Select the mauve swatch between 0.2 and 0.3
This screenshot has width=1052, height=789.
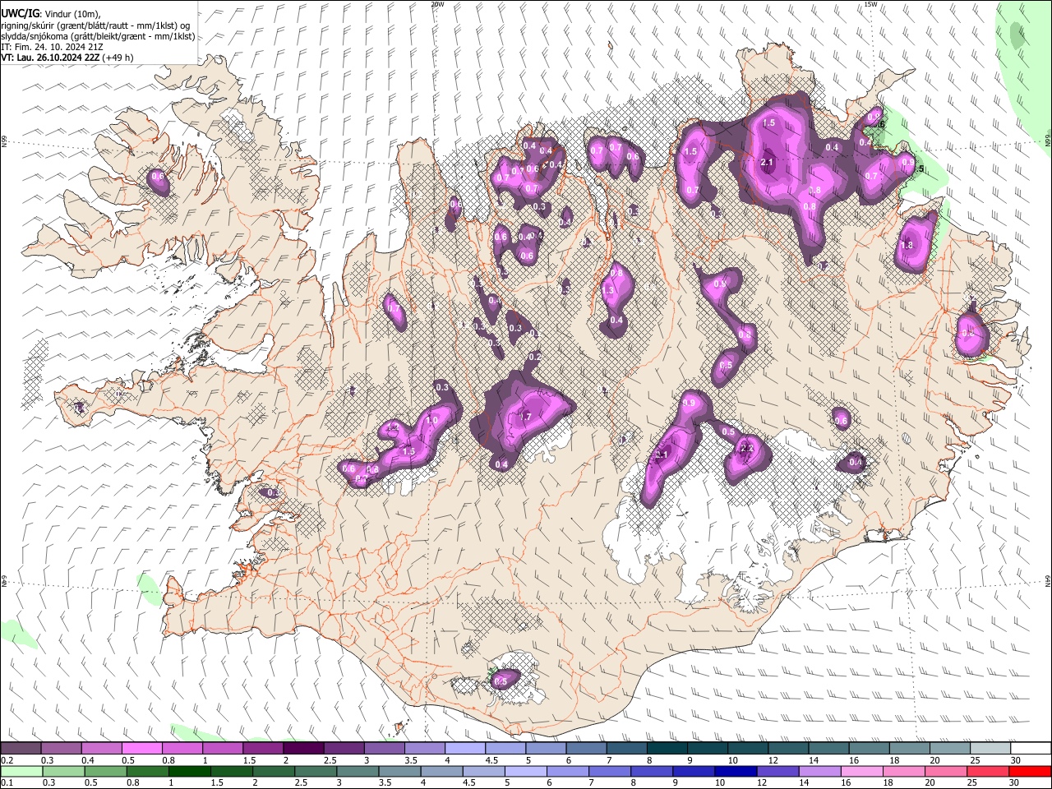(21, 749)
